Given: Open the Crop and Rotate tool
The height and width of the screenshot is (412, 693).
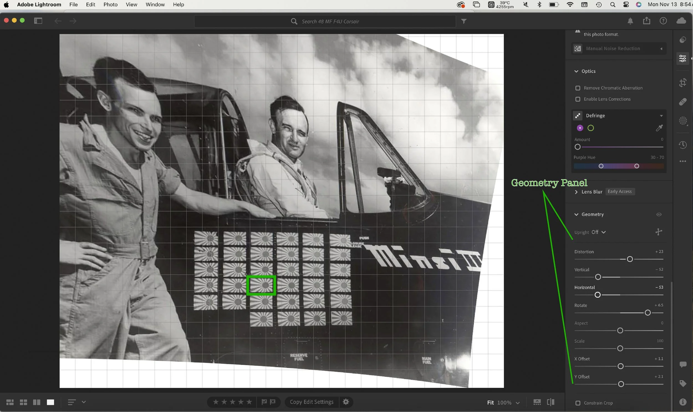Looking at the screenshot, I should (683, 83).
